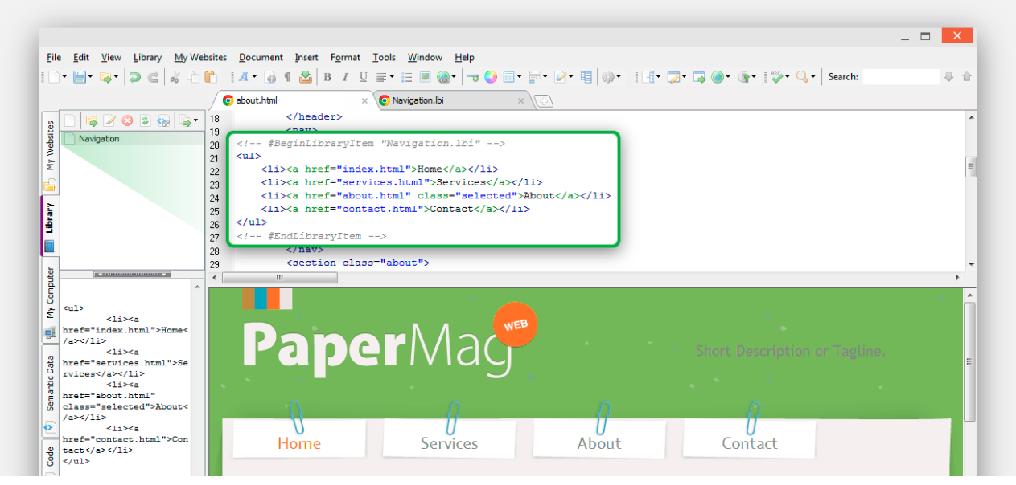The width and height of the screenshot is (1016, 485).
Task: Toggle the paragraph marks icon
Action: 288,77
